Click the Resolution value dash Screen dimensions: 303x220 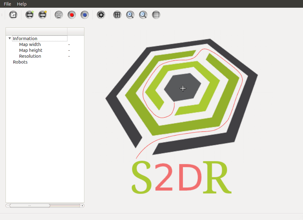69,56
